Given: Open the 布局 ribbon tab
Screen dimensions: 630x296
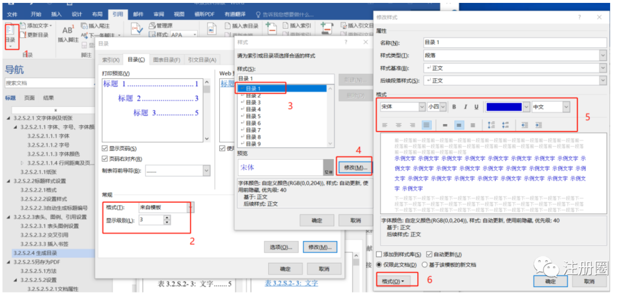Looking at the screenshot, I should [97, 14].
